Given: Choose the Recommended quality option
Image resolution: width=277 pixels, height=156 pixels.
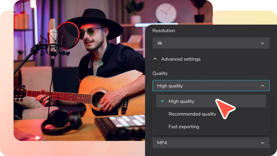Looking at the screenshot, I should (192, 114).
